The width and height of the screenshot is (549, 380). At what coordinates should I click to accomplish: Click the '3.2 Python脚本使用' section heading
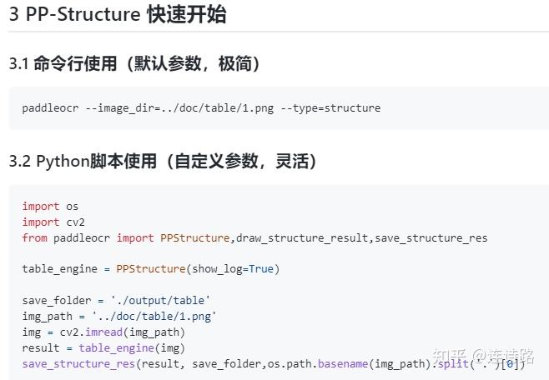click(163, 161)
